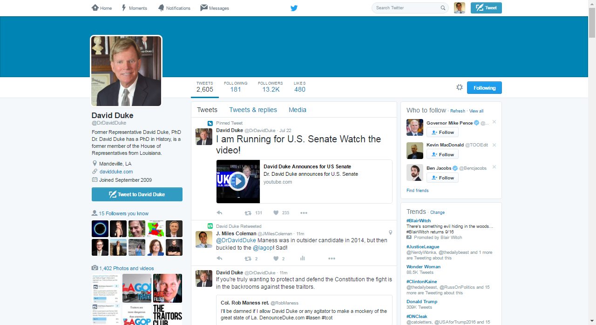Image resolution: width=596 pixels, height=325 pixels.
Task: Dismiss Governor Mike Pence suggestion
Action: coord(494,122)
